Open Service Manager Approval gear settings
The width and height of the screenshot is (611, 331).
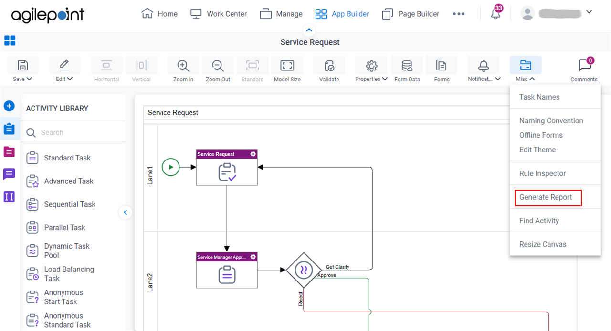(253, 257)
